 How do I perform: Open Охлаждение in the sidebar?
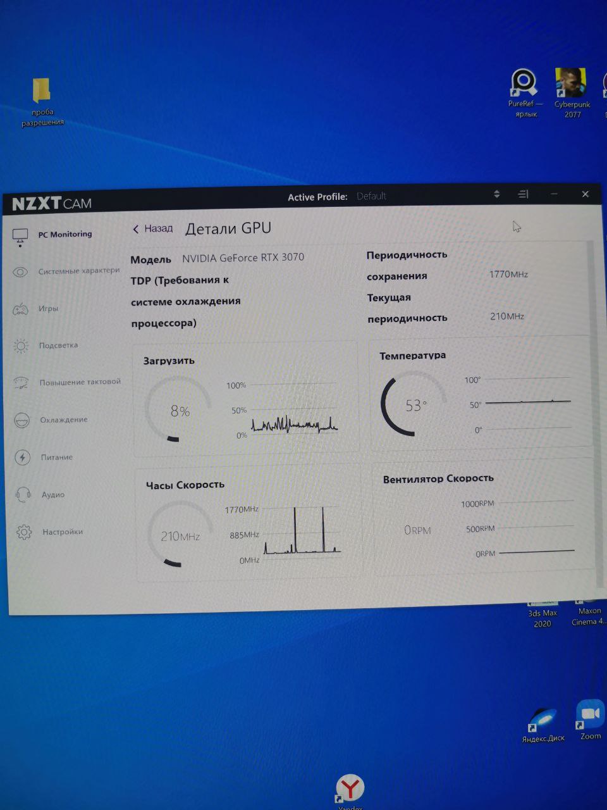[x=64, y=420]
